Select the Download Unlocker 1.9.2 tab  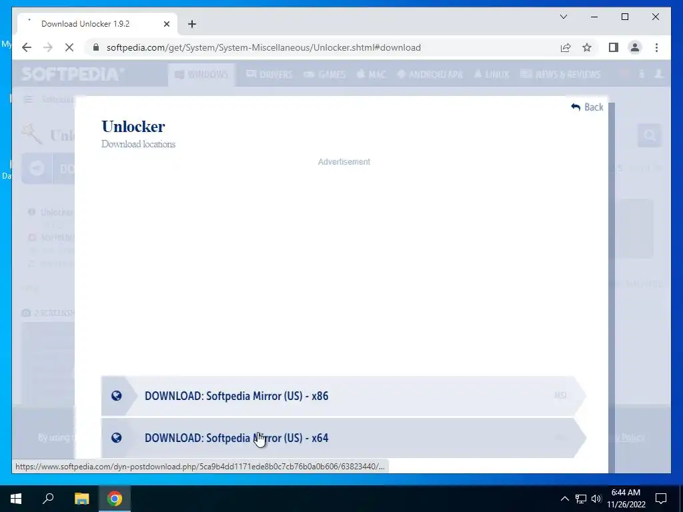97,24
